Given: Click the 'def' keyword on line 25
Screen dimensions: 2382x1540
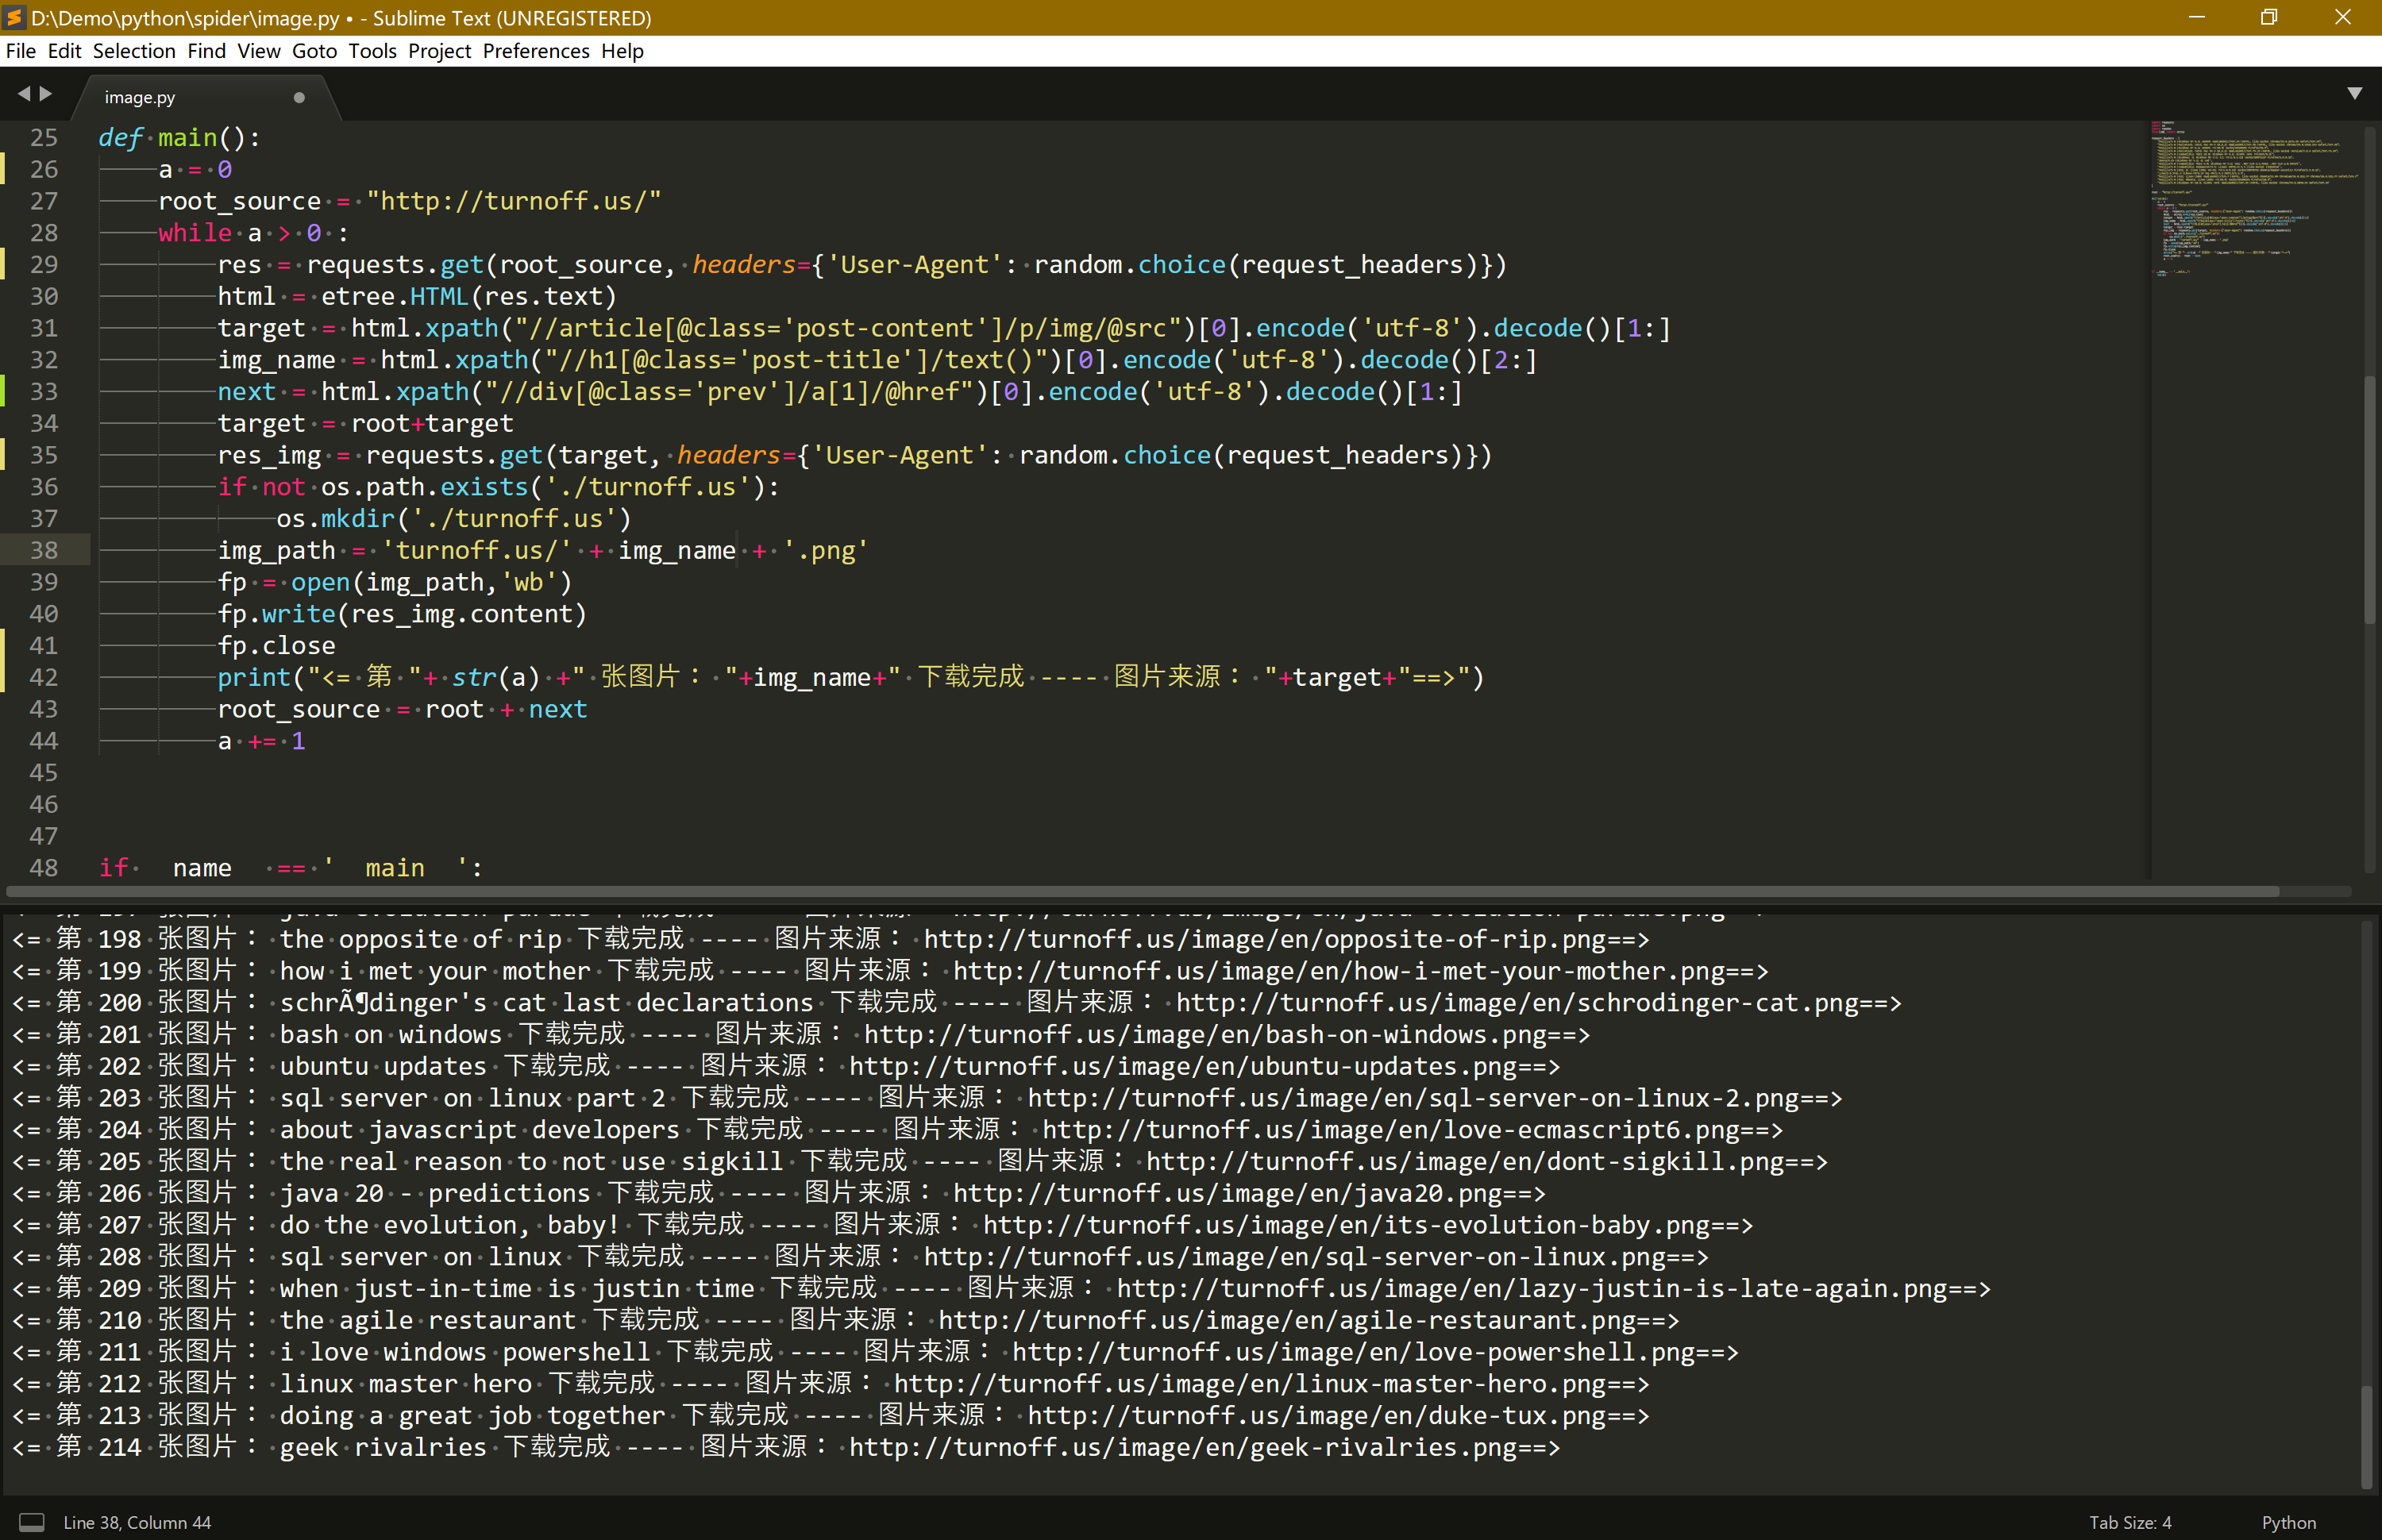Looking at the screenshot, I should click(121, 137).
